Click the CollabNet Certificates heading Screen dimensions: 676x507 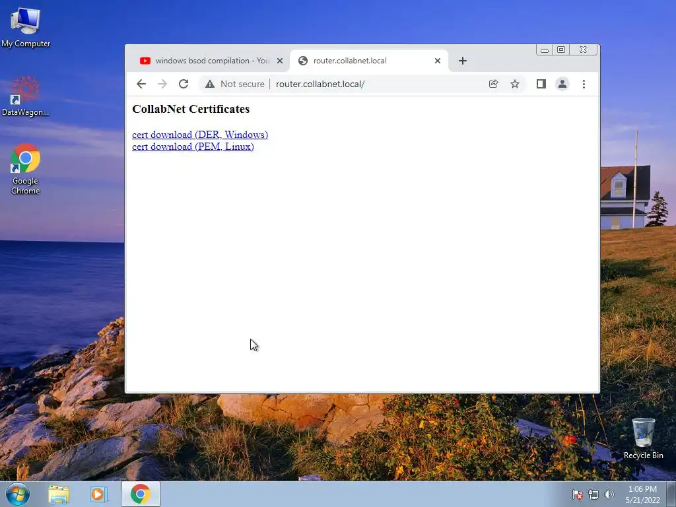pyautogui.click(x=191, y=109)
